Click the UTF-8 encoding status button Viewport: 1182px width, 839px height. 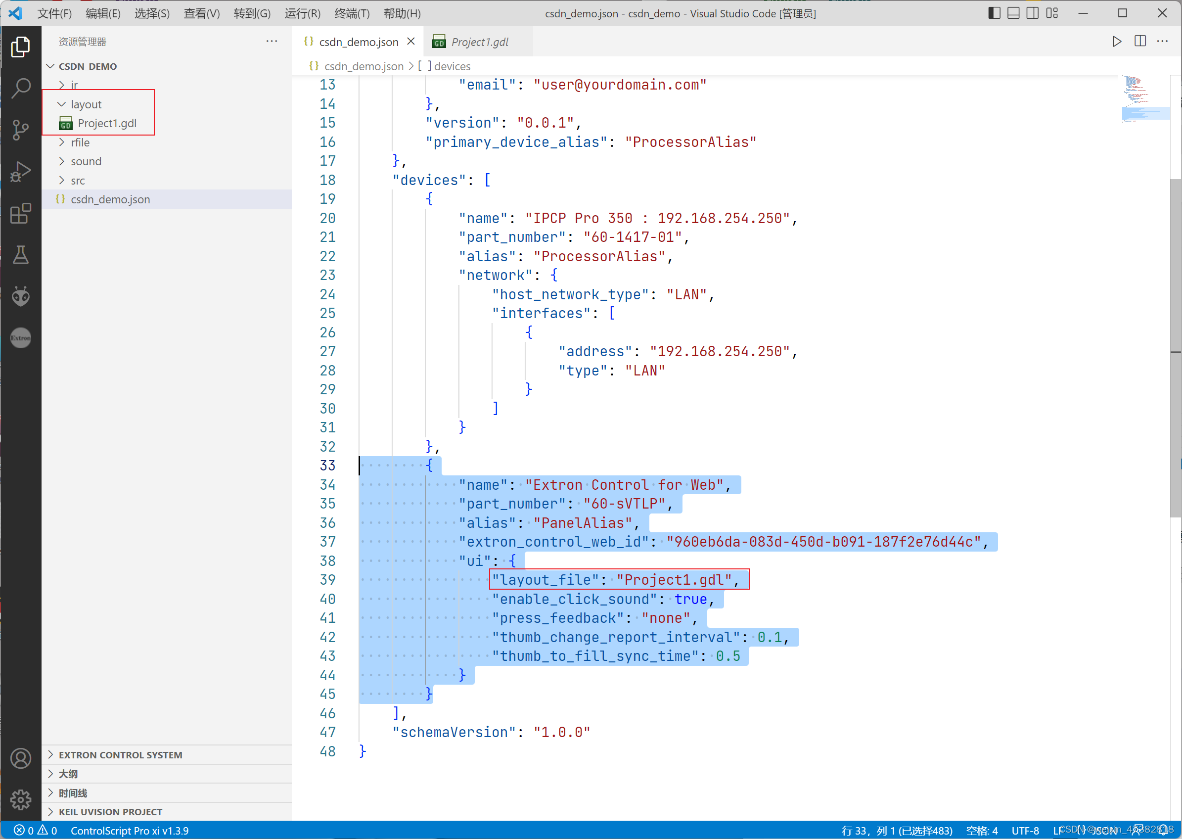coord(1025,830)
